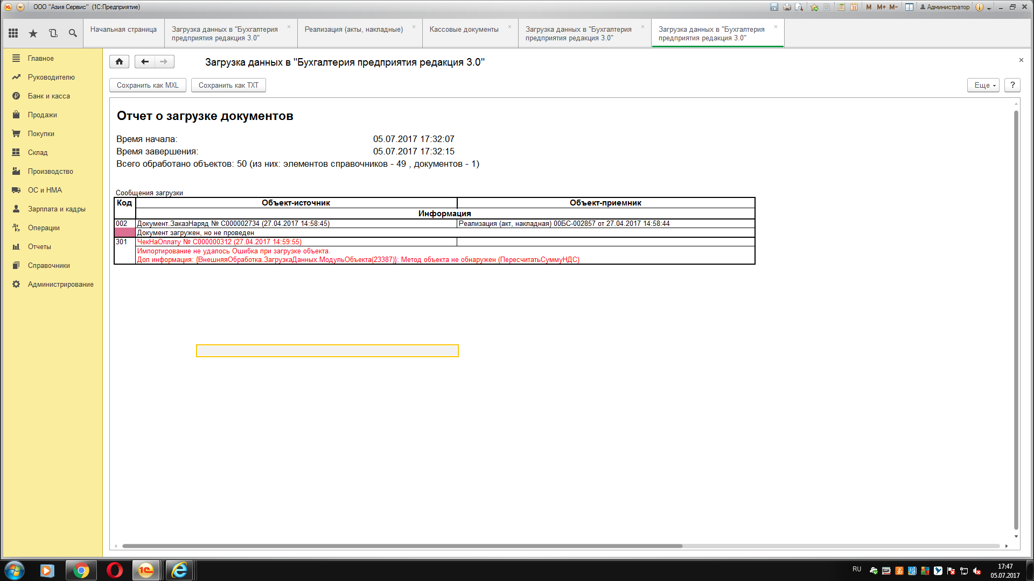The width and height of the screenshot is (1034, 581).
Task: Open the calculator icon in title bar
Action: point(841,7)
